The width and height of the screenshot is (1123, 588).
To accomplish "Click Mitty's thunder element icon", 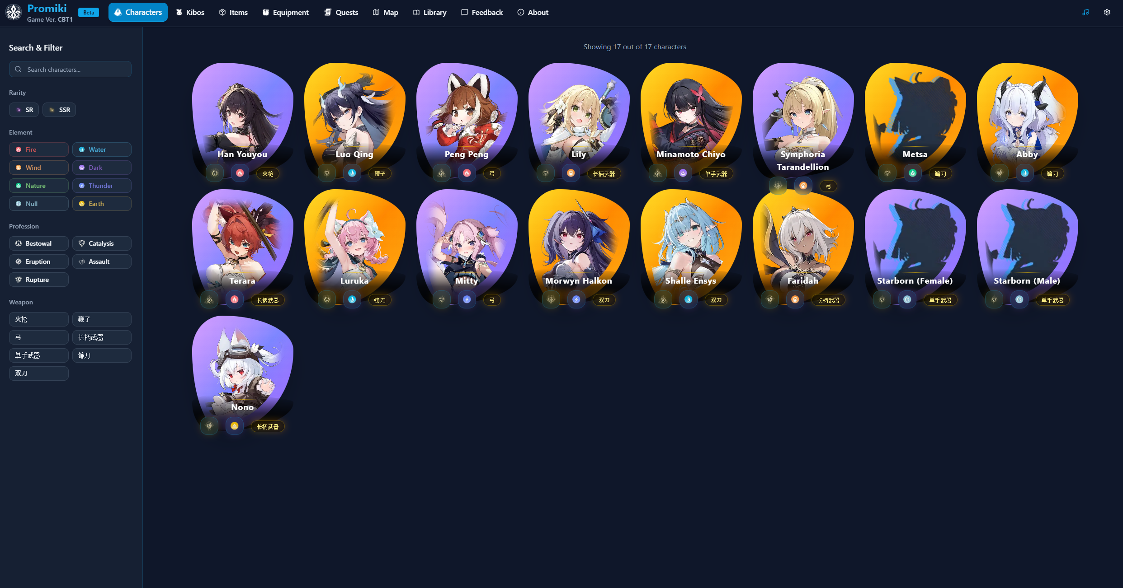I will [x=467, y=299].
